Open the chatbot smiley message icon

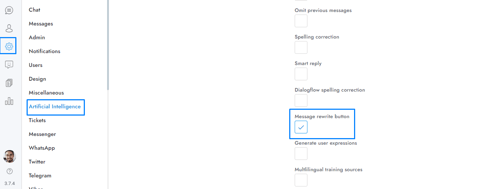pos(9,65)
